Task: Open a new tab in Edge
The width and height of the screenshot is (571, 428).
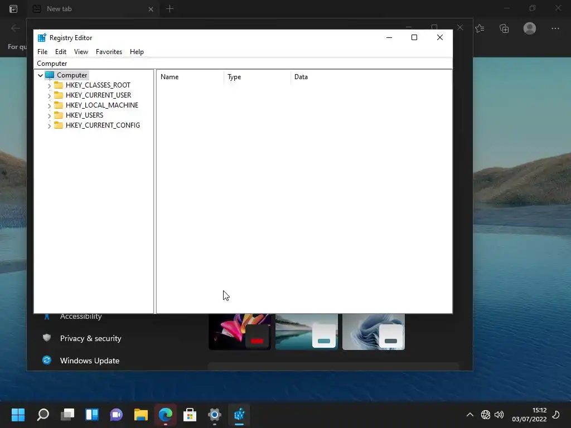Action: point(170,9)
